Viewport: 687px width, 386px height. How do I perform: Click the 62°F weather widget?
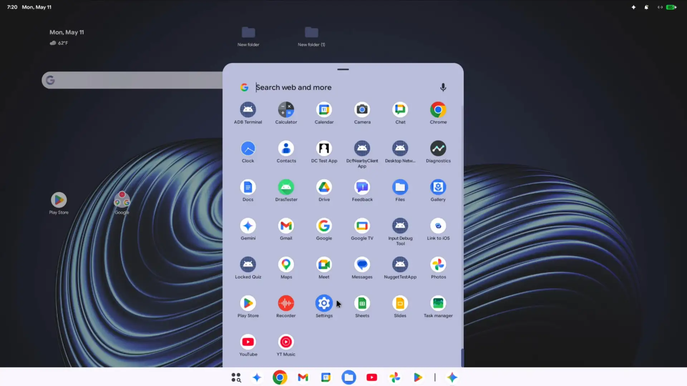[x=59, y=43]
